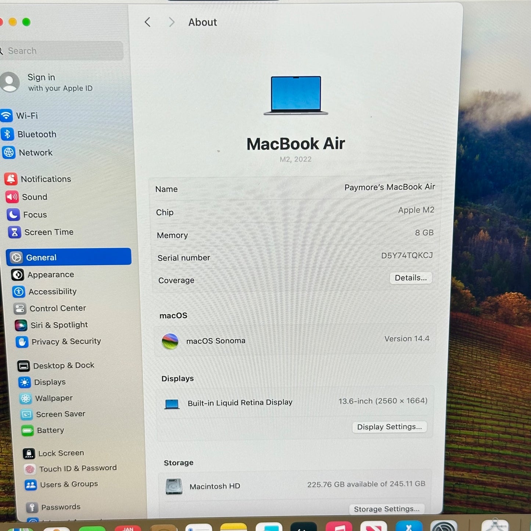531x531 pixels.
Task: Select the Screen Time hourglass icon
Action: click(x=15, y=232)
